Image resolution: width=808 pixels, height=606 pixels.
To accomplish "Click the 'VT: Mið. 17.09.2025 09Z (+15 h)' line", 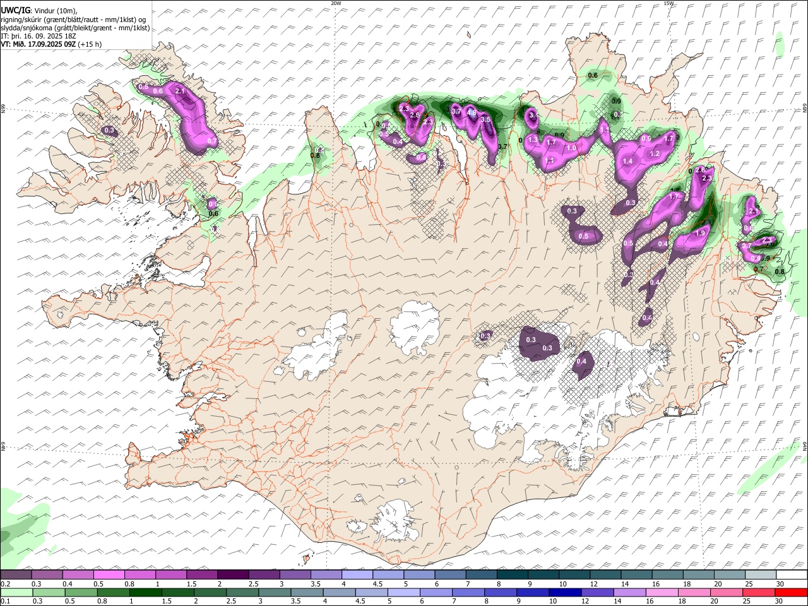I will point(51,44).
